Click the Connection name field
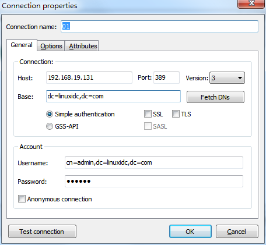The height and width of the screenshot is (245, 266). [159, 26]
